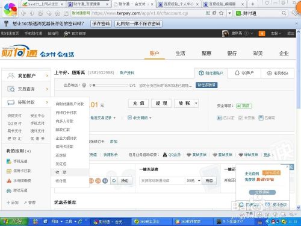Open the dropdown arrow beside 转账 button
The image size is (301, 226).
[x=196, y=103]
